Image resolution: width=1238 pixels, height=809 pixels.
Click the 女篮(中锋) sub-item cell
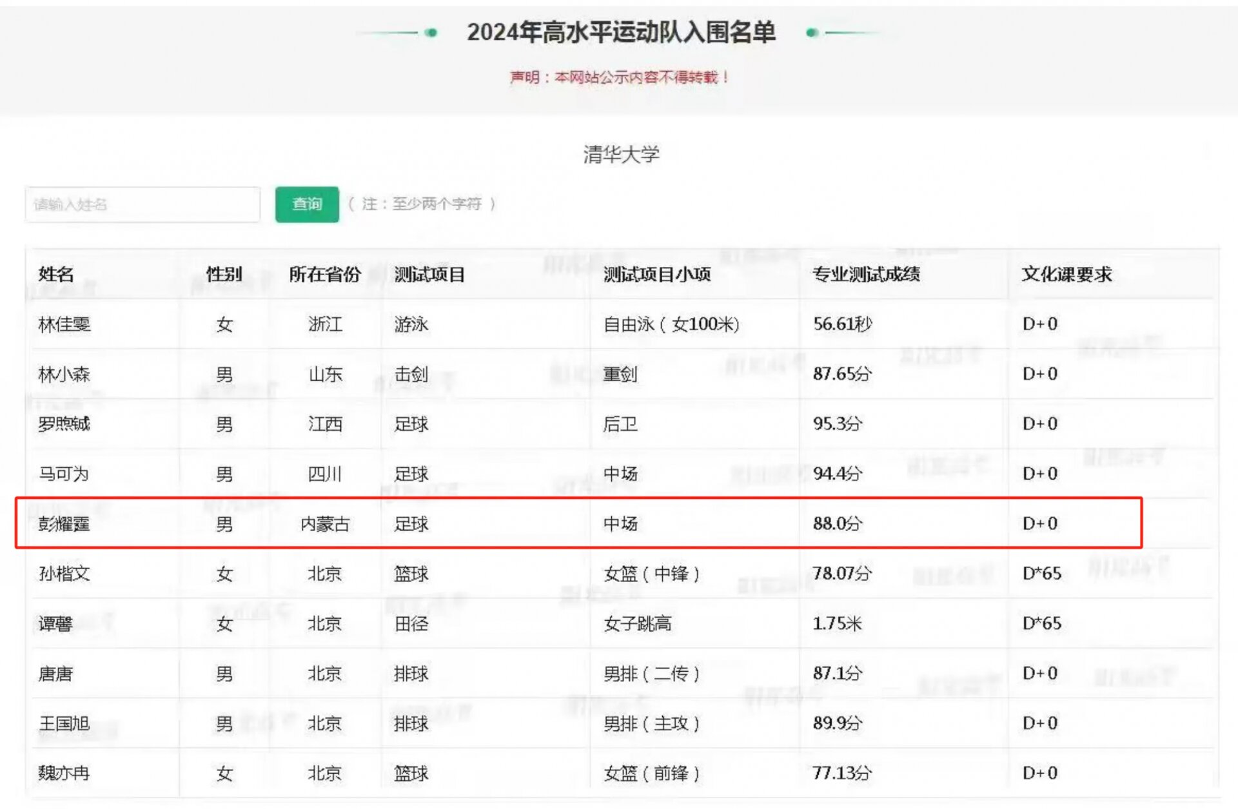(x=652, y=574)
